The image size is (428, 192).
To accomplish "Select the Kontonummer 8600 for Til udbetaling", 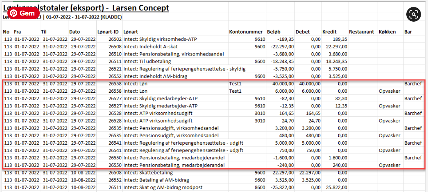I will point(260,62).
